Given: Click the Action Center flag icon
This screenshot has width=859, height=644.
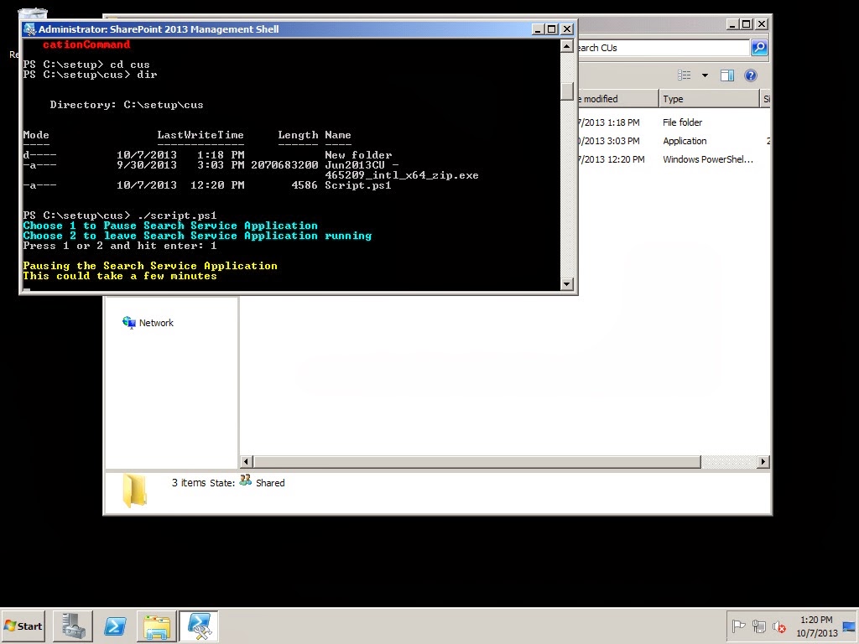Looking at the screenshot, I should [x=739, y=626].
